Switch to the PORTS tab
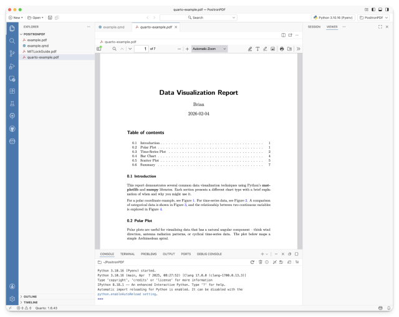Image resolution: width=399 pixels, height=317 pixels. coord(186,254)
